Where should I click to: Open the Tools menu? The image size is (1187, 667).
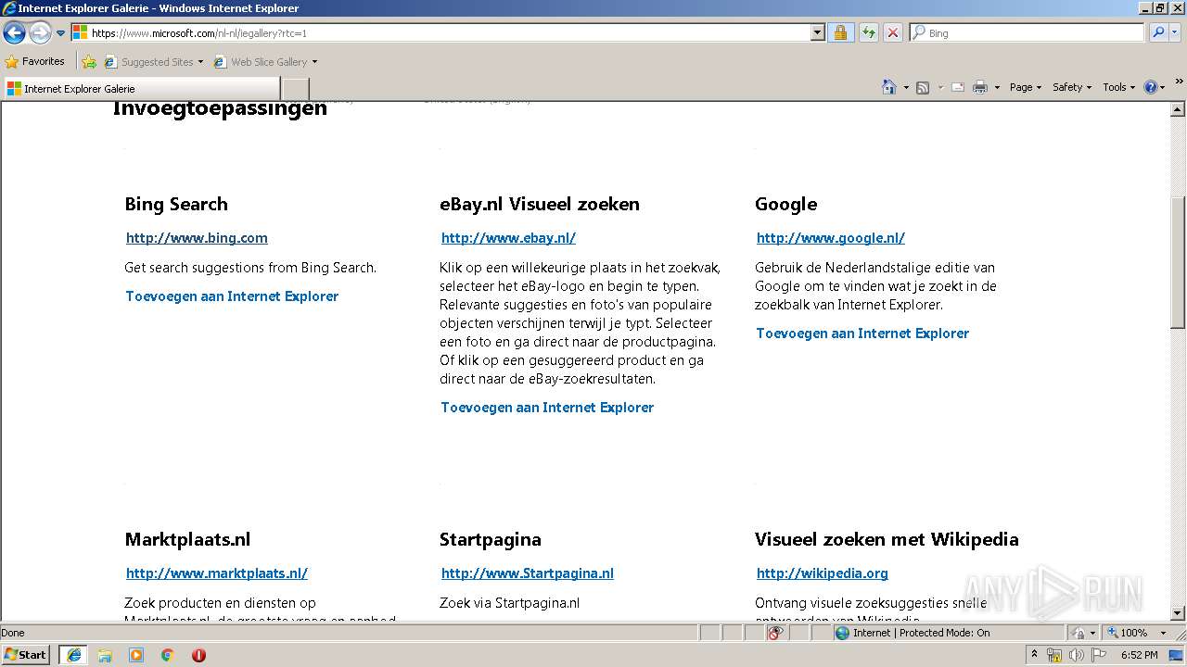tap(1118, 87)
